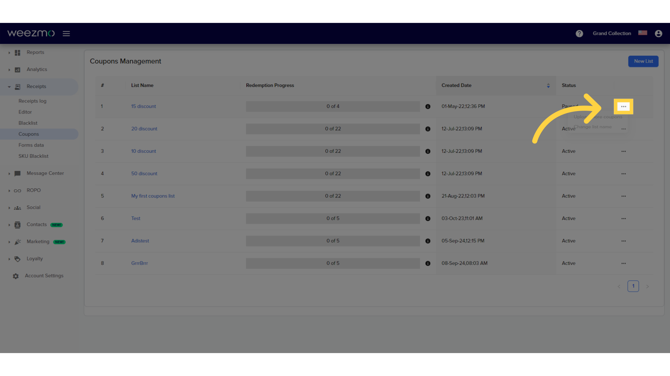Image resolution: width=670 pixels, height=376 pixels.
Task: Select 'Upload coupons' from context menu
Action: [x=598, y=117]
